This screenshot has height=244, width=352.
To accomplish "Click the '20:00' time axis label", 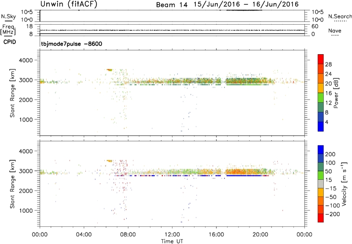I will 260,235.
